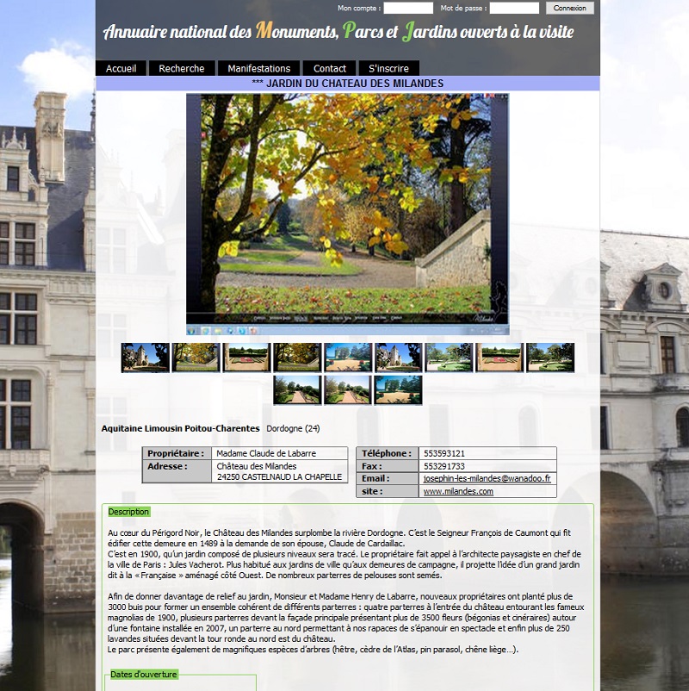Click the Propriétaire label cell
689x691 pixels.
[177, 453]
